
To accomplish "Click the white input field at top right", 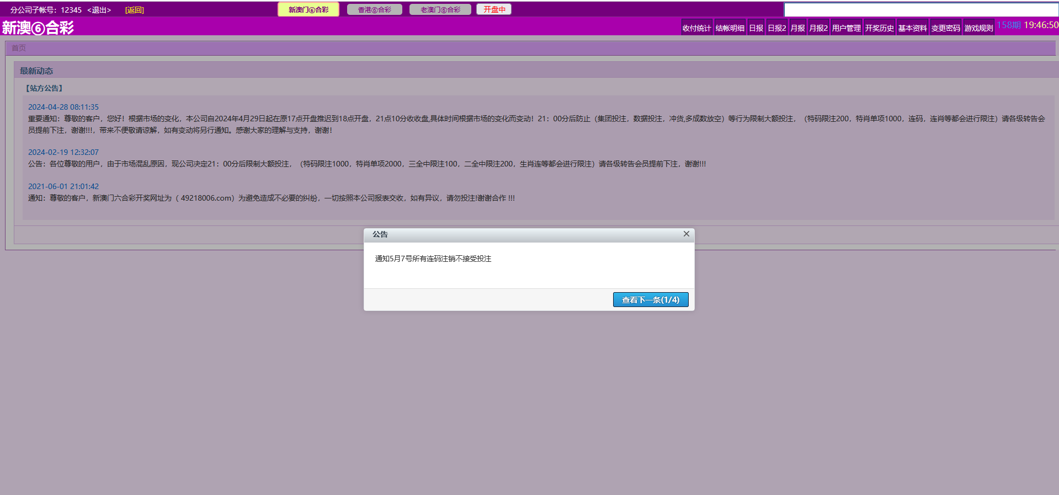I will [920, 9].
